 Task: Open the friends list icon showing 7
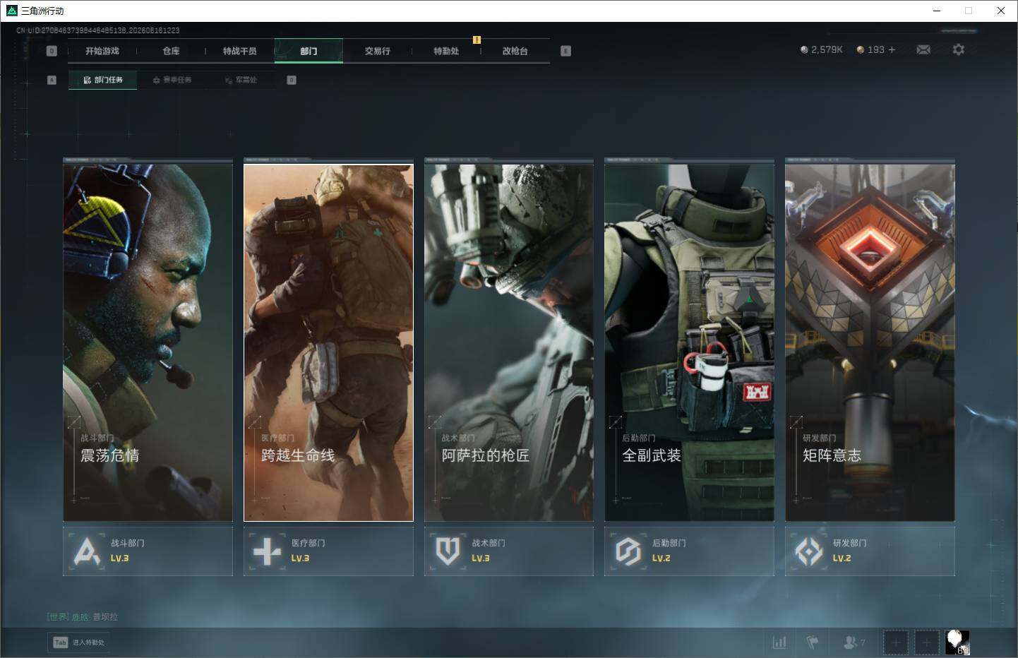854,642
